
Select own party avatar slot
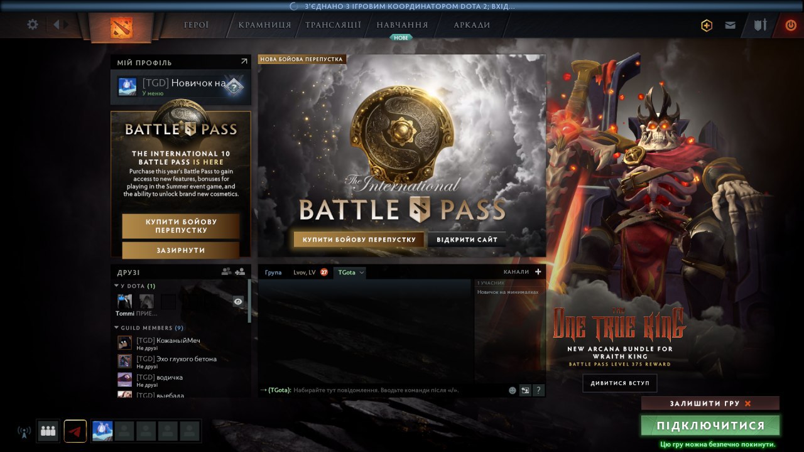102,431
